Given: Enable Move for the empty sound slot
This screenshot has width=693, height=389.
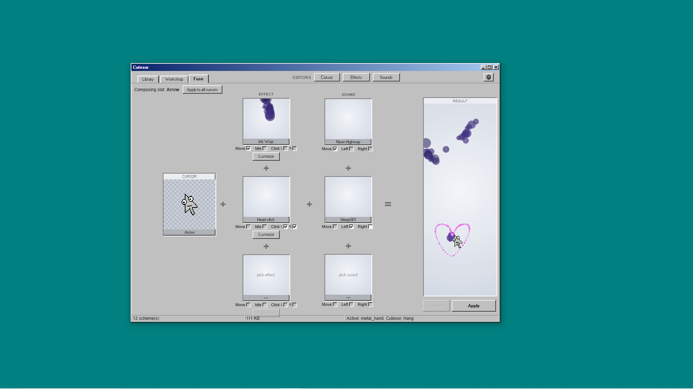Looking at the screenshot, I should pyautogui.click(x=335, y=304).
